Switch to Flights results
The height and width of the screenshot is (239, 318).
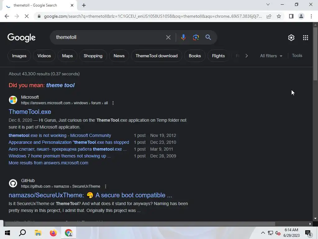pyautogui.click(x=218, y=56)
